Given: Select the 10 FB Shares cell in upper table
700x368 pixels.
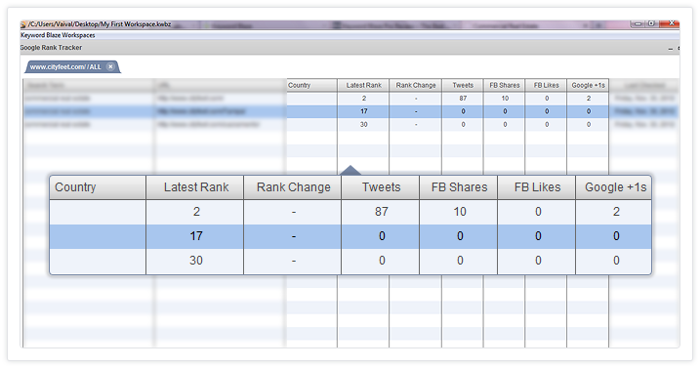Looking at the screenshot, I should tap(505, 99).
